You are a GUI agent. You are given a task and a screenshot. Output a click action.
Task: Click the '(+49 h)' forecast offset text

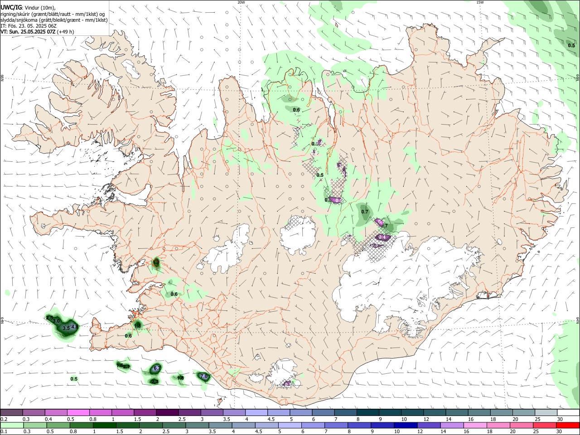(66, 32)
